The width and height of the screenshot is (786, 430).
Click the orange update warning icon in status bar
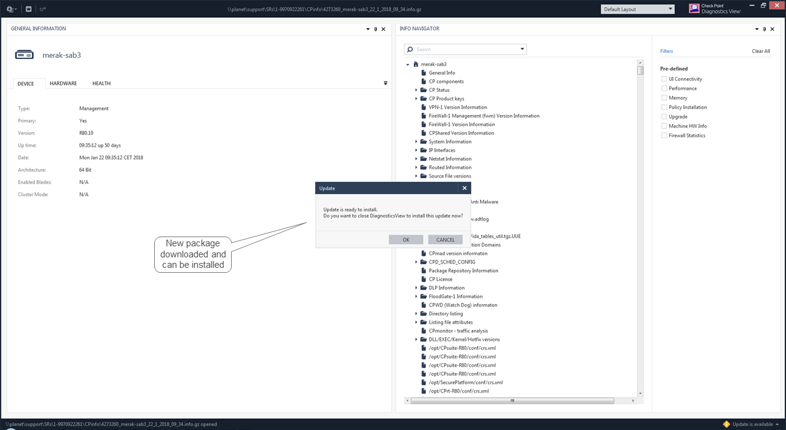coord(726,424)
